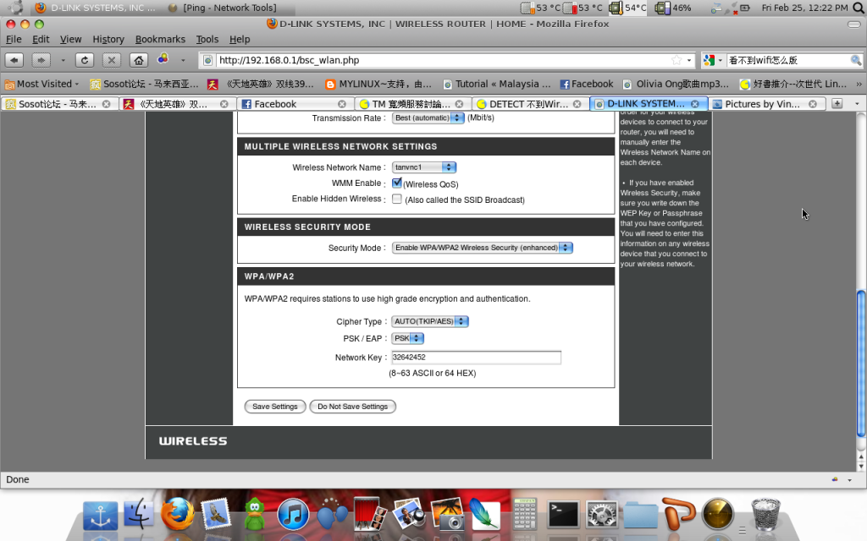Open a new tab with plus button
Image resolution: width=867 pixels, height=541 pixels.
(837, 104)
